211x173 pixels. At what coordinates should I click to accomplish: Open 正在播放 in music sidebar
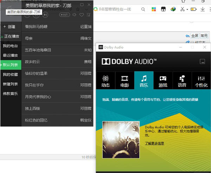11,36
